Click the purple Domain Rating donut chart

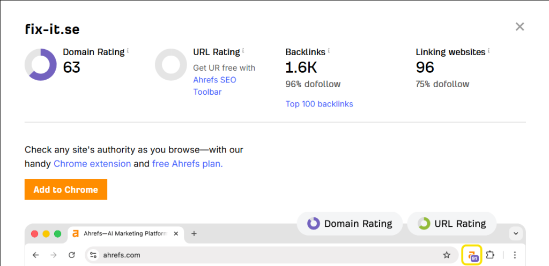[41, 65]
